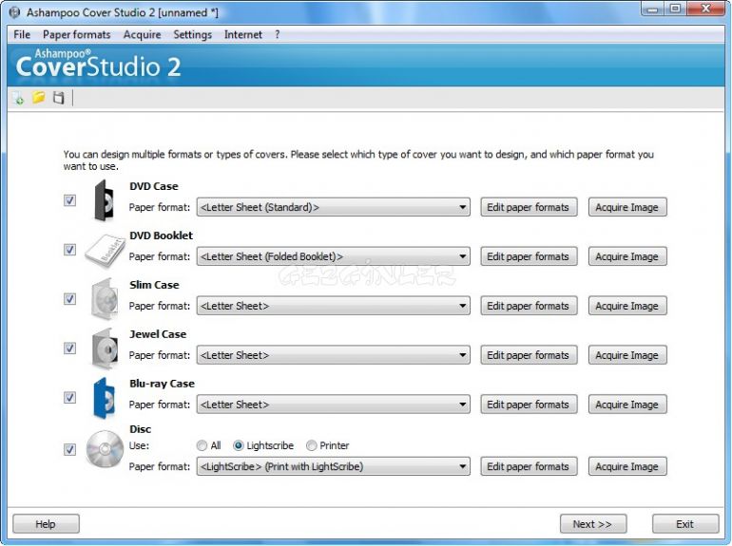Click Acquire Image for Slim Case
This screenshot has width=732, height=546.
[627, 306]
